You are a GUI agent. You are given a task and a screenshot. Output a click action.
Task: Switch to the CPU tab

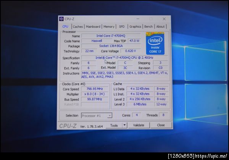point(65,26)
